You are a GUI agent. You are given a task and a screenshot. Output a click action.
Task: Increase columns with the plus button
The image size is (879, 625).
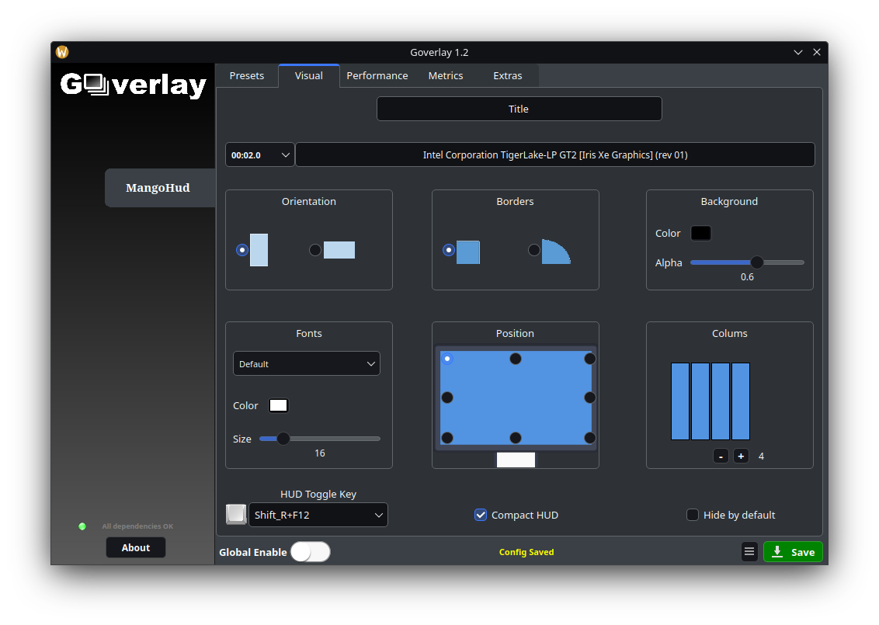(x=742, y=457)
